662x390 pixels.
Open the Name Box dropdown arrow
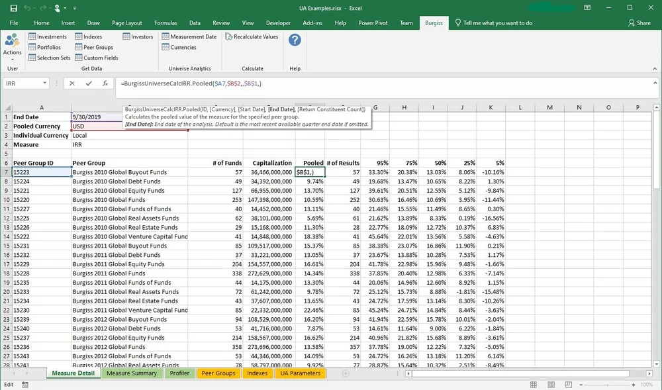point(45,83)
